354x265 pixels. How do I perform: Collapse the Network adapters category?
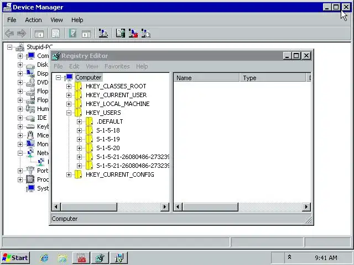pos(20,153)
